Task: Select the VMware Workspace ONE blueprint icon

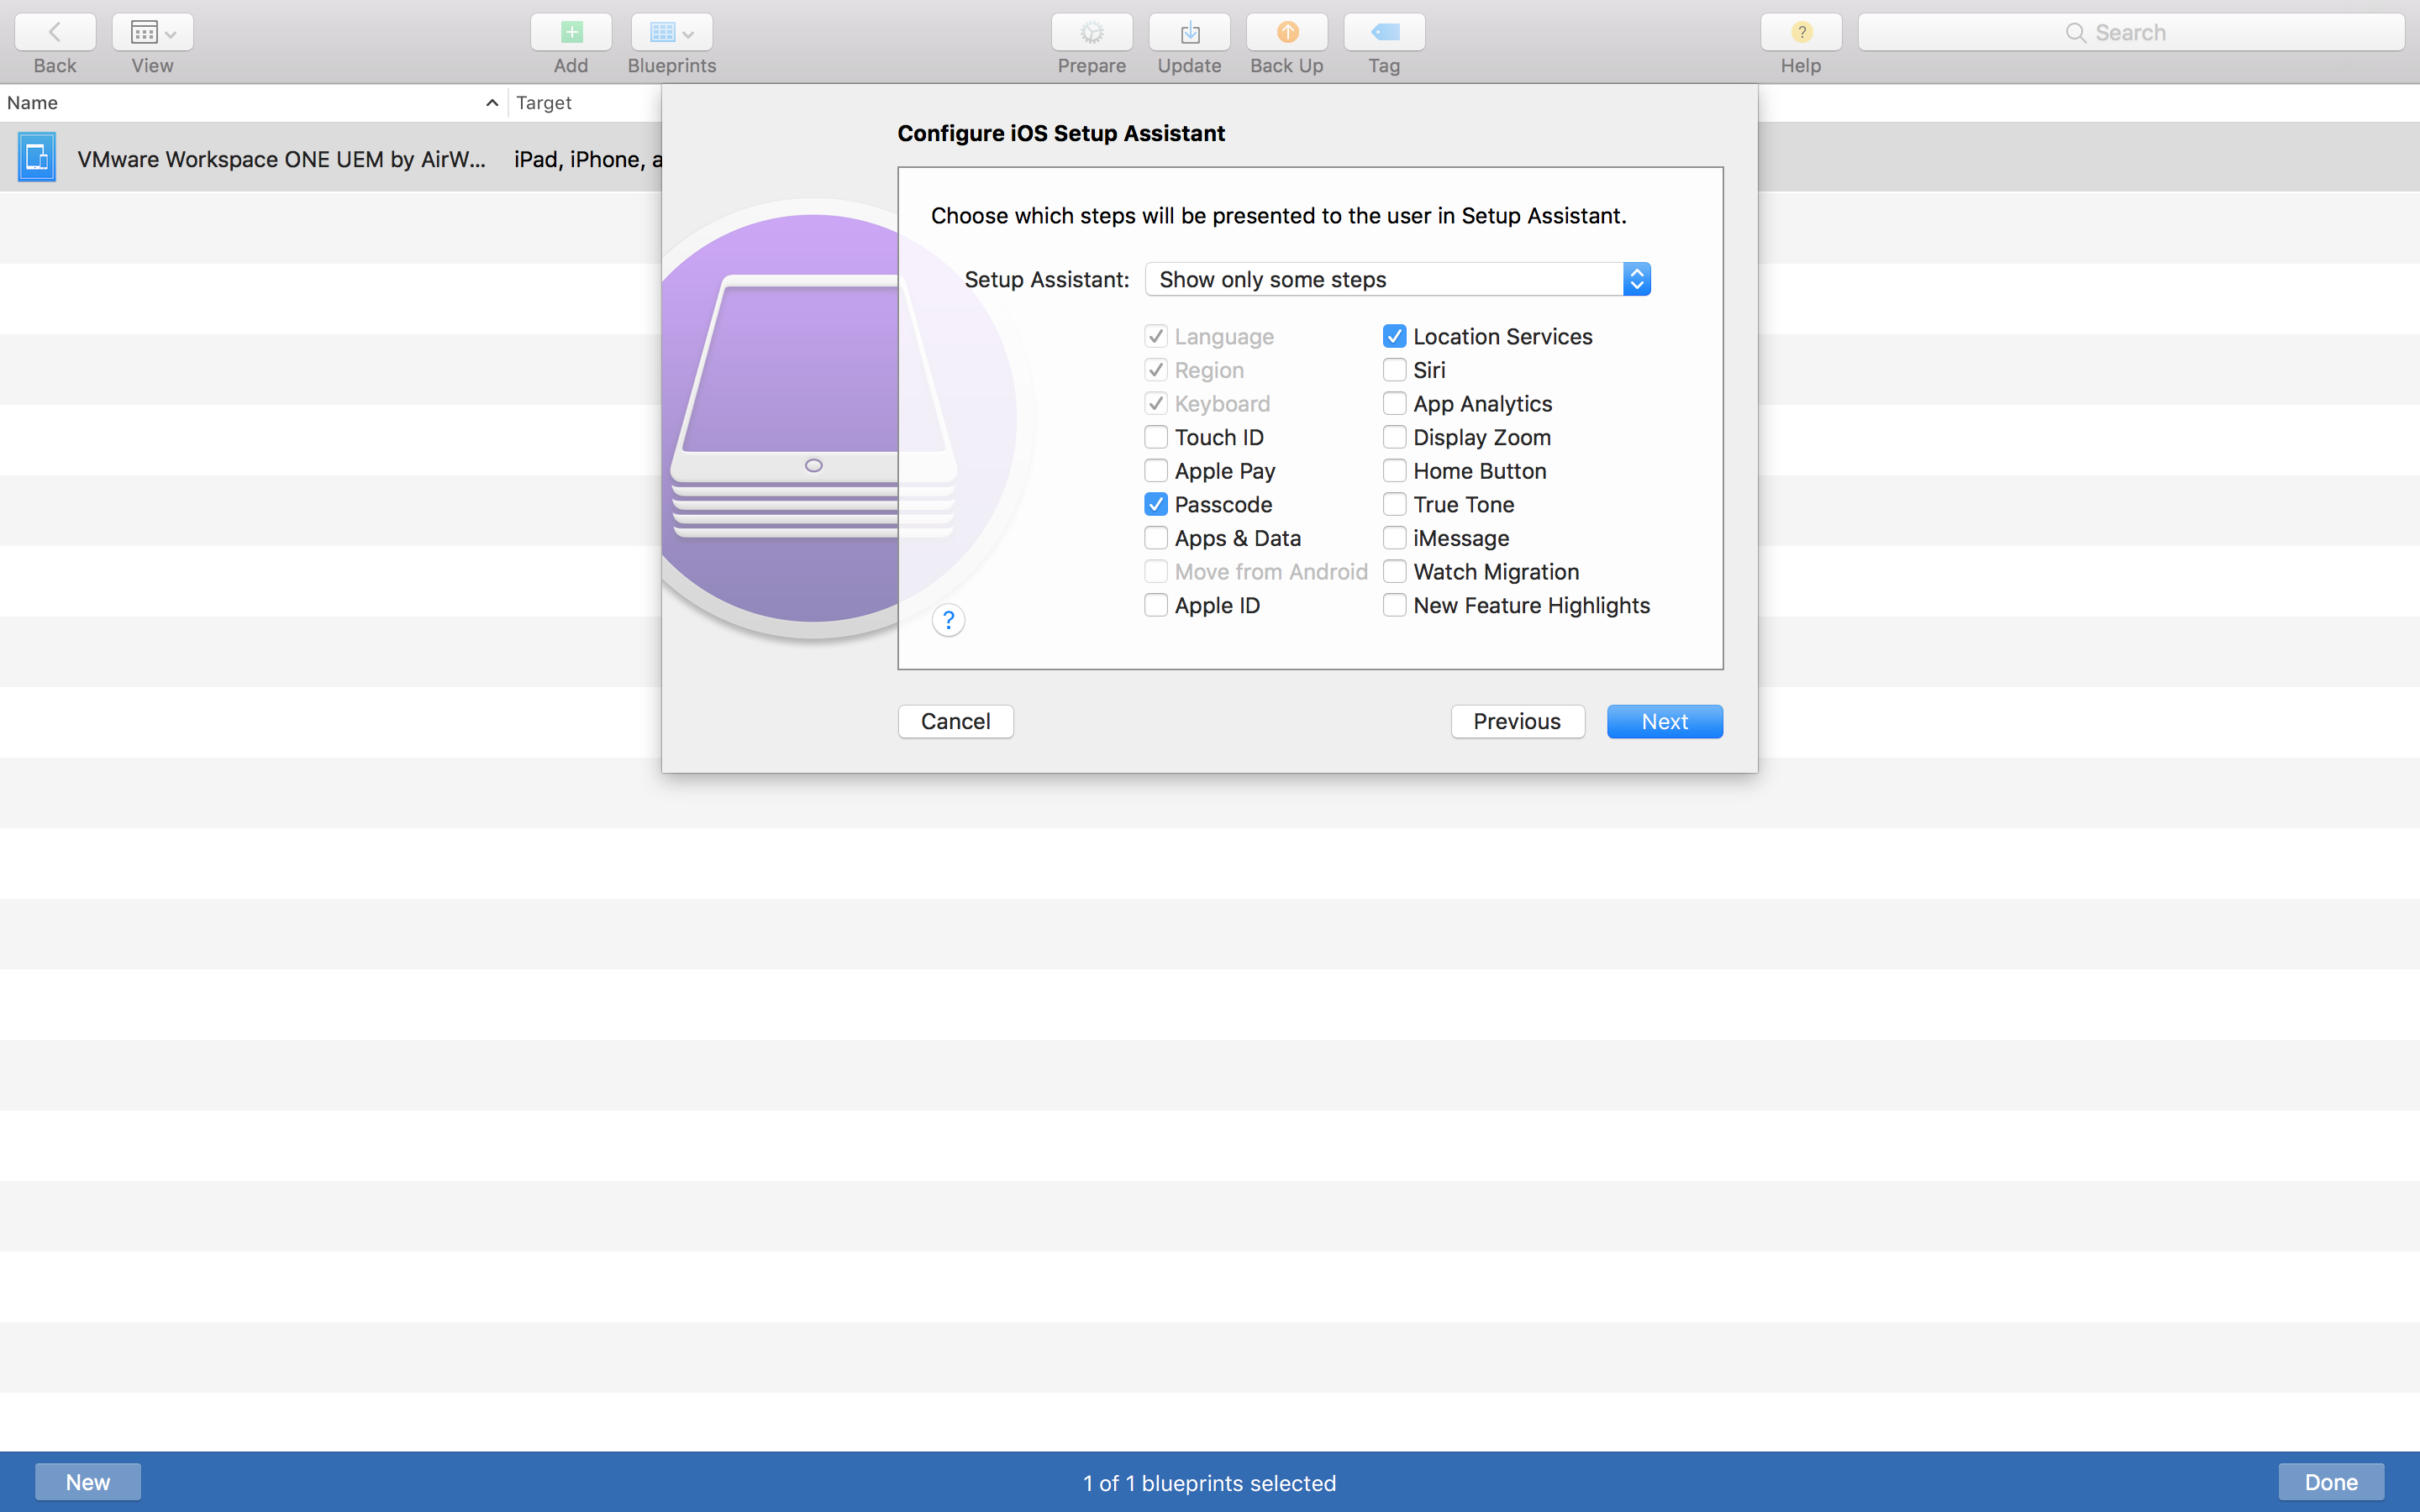Action: point(37,158)
